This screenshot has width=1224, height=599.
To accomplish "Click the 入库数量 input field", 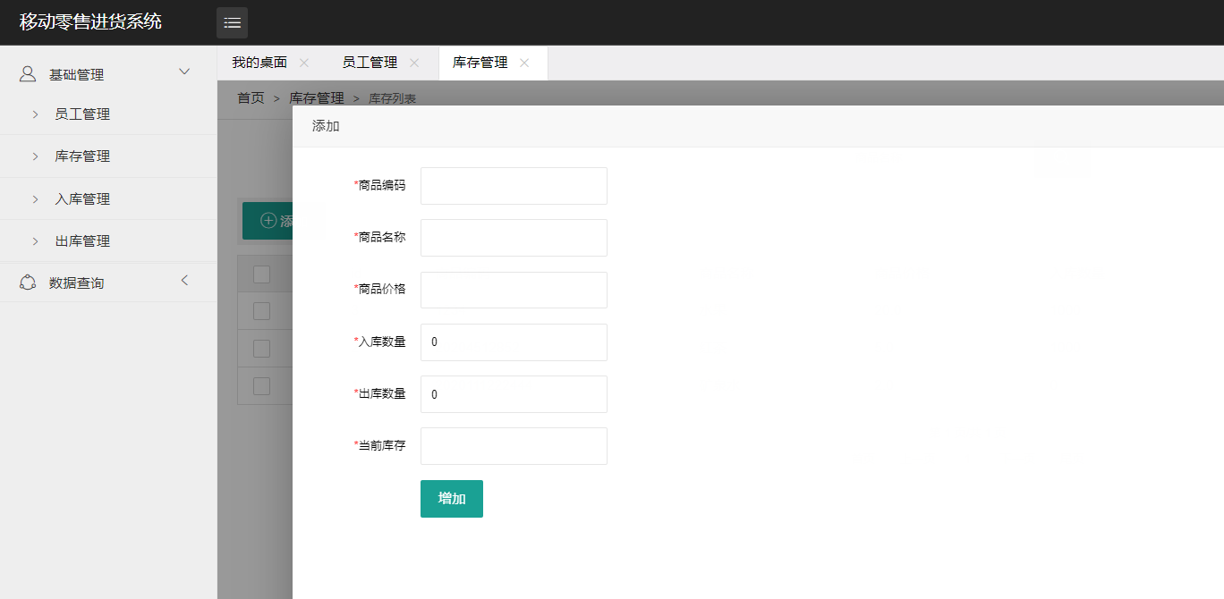I will click(x=514, y=342).
